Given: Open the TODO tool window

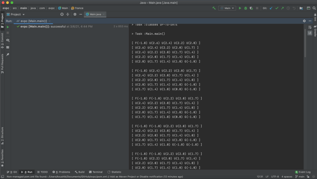Looking at the screenshot, I should (x=42, y=172).
